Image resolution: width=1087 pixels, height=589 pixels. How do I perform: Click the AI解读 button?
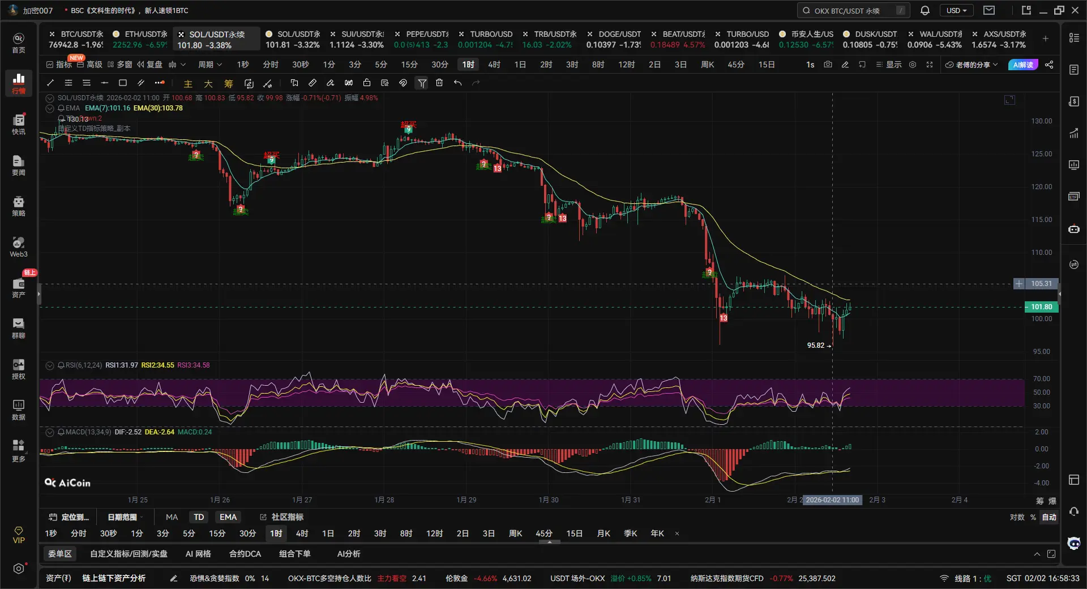1023,65
